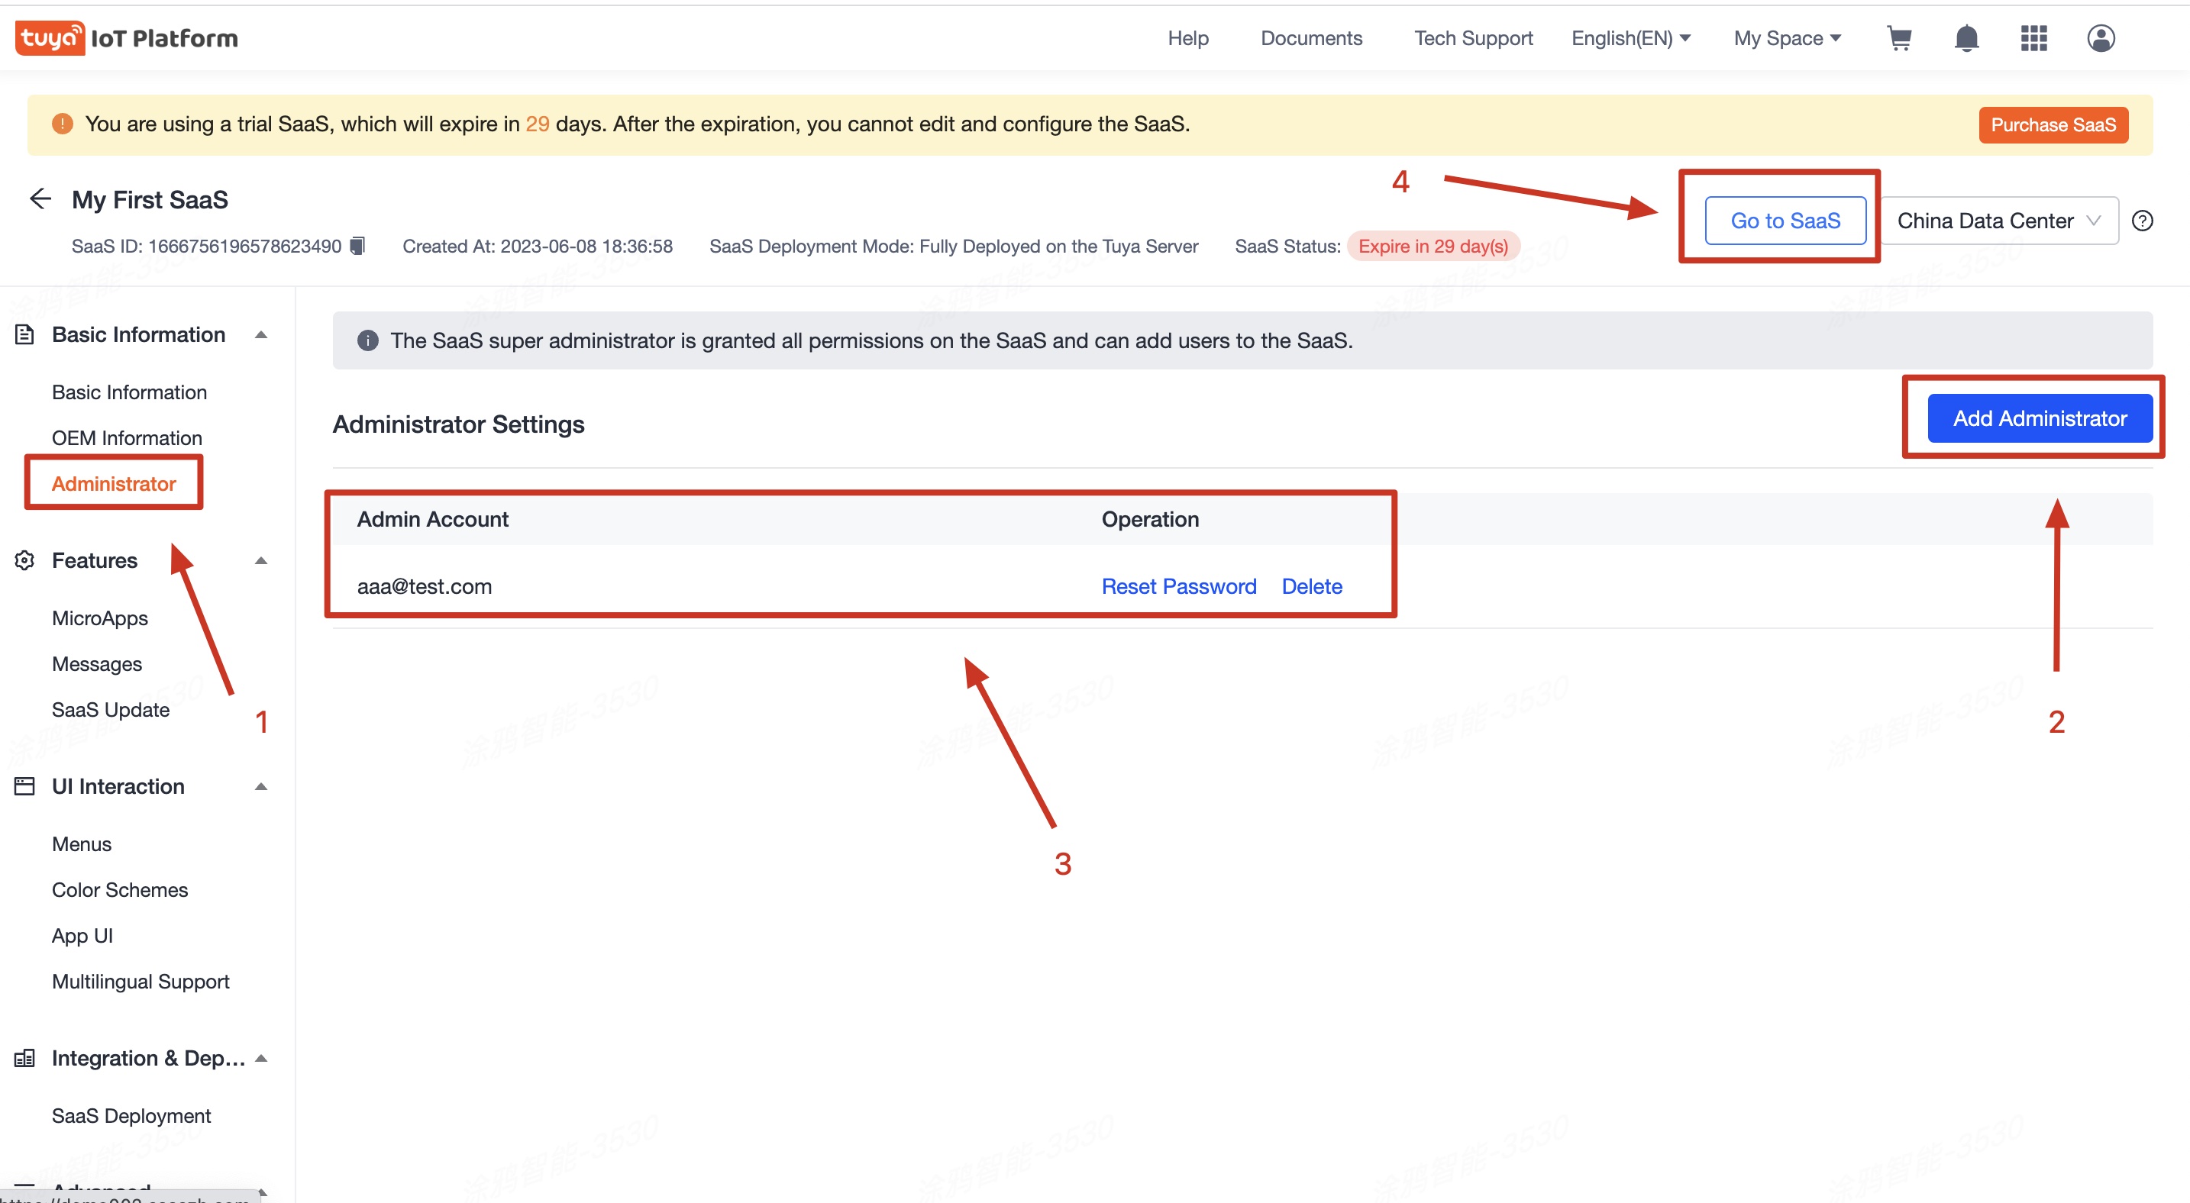Open the China Data Center dropdown
Viewport: 2190px width, 1203px height.
(1998, 221)
